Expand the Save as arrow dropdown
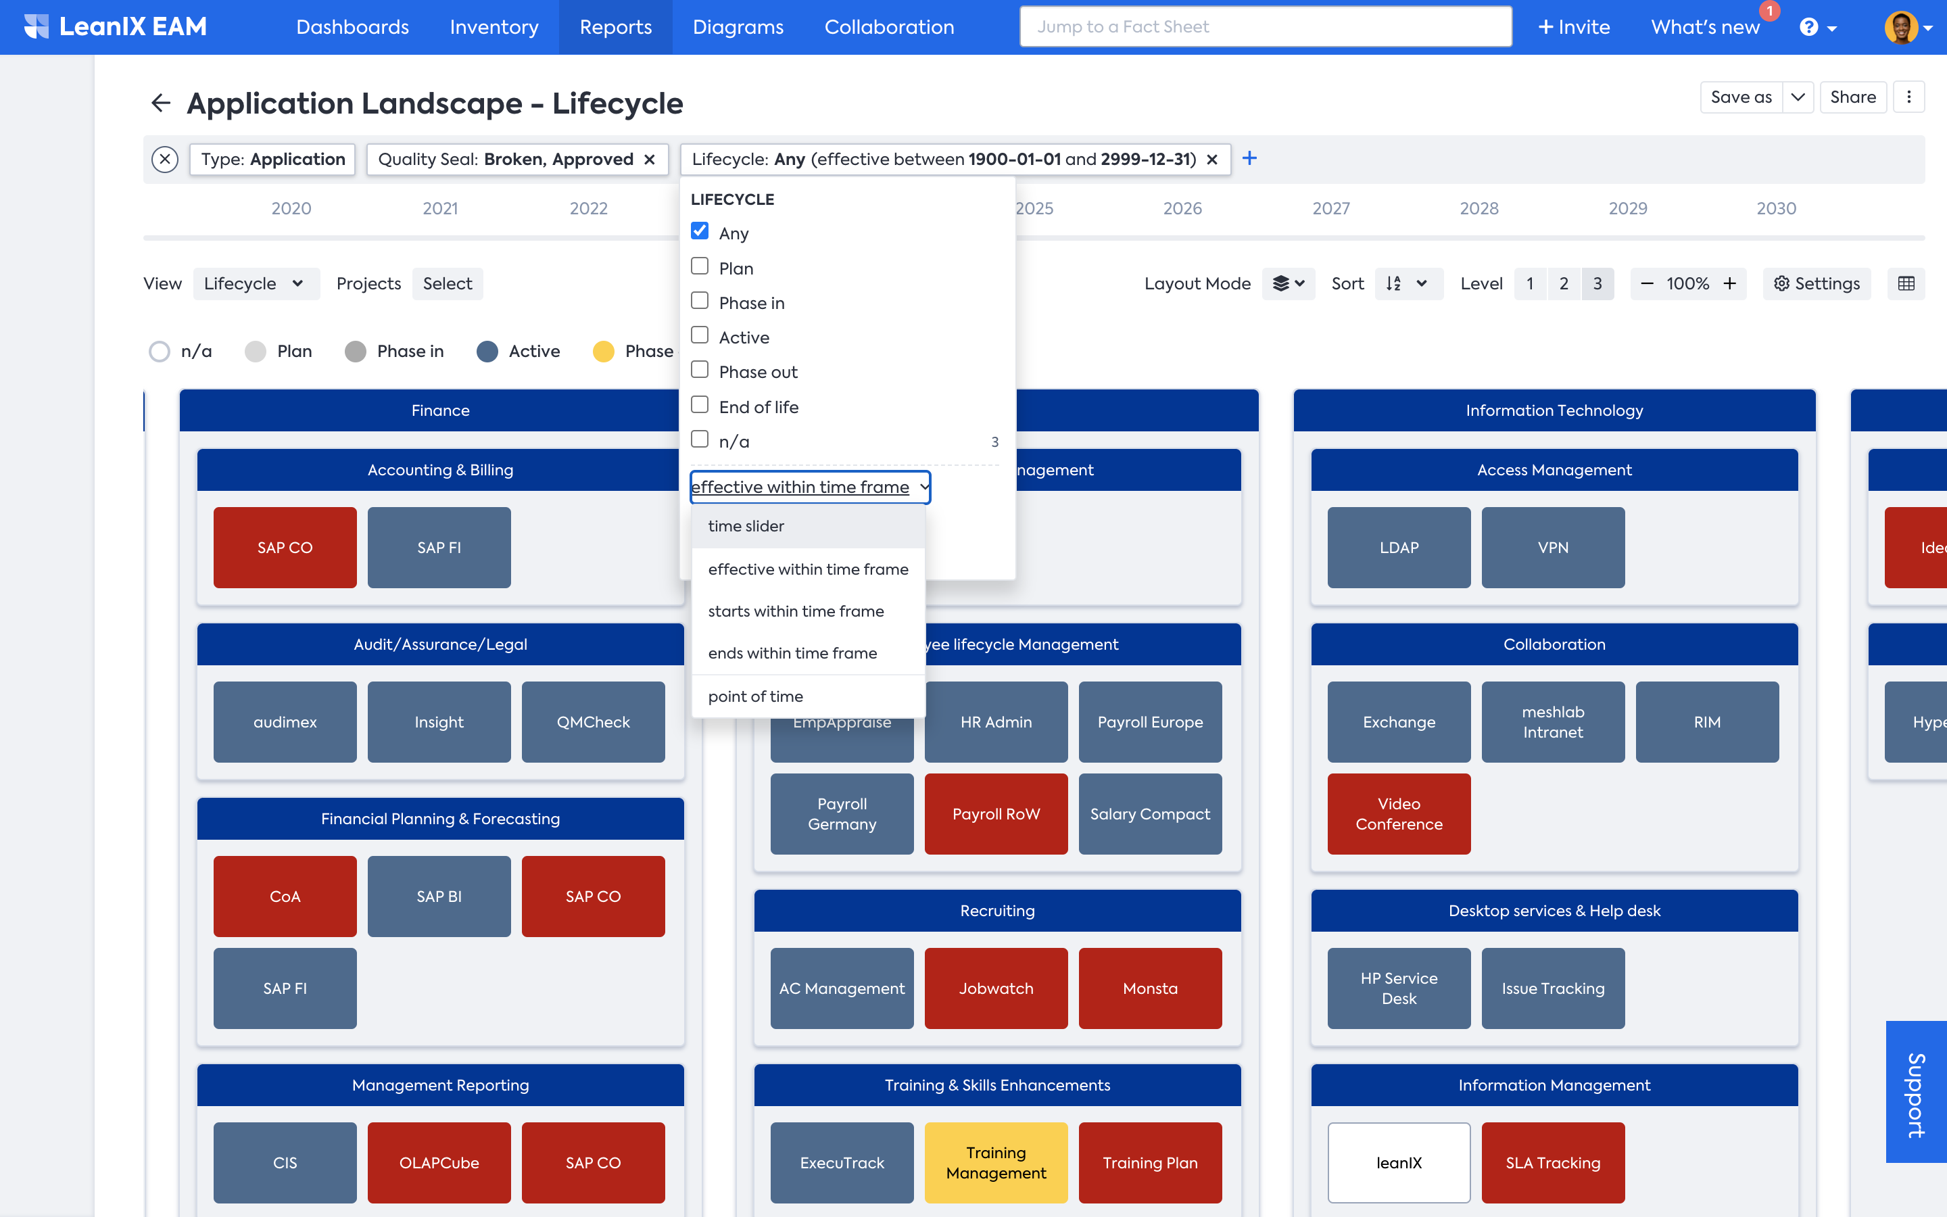 pyautogui.click(x=1798, y=97)
